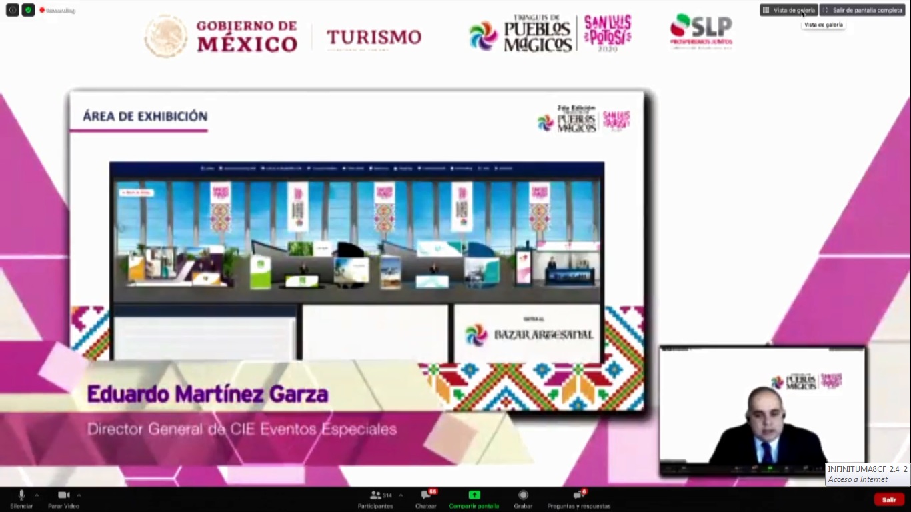Click the Bazar Artesanal banner in slide
Screen dimensions: 911x512
527,334
